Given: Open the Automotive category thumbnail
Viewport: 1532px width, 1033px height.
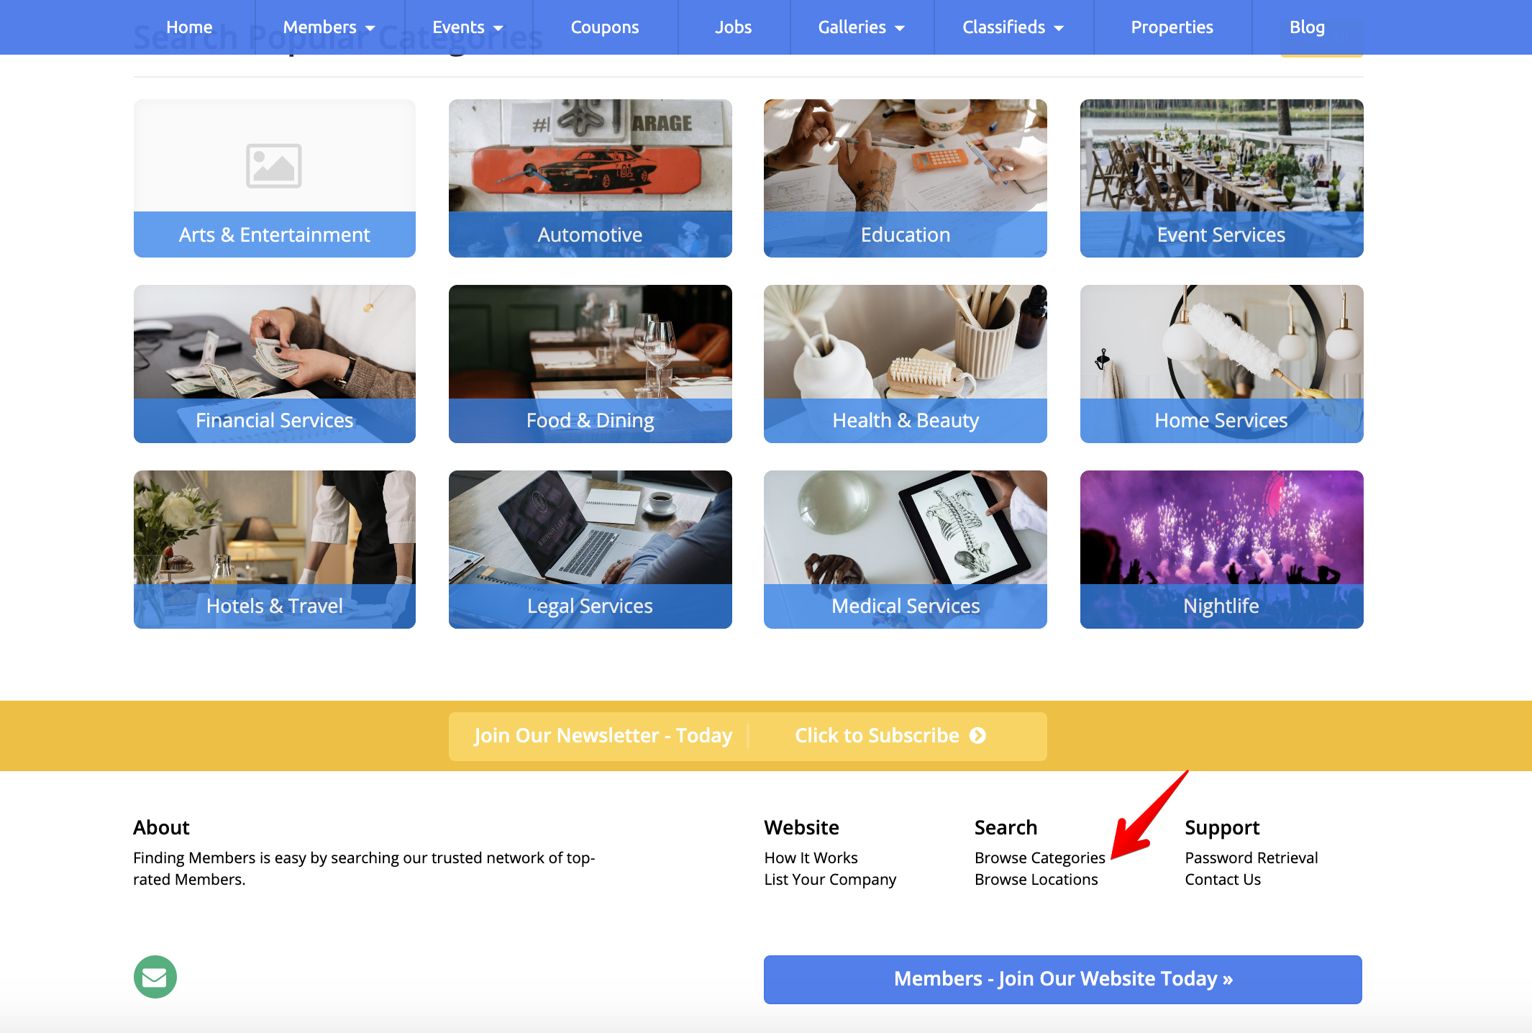Looking at the screenshot, I should [591, 178].
